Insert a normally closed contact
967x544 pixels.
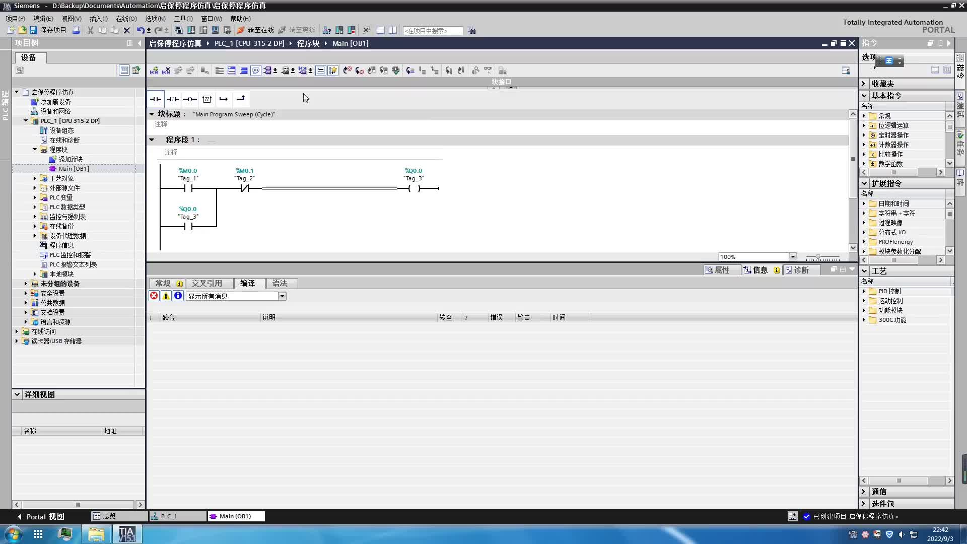point(173,99)
